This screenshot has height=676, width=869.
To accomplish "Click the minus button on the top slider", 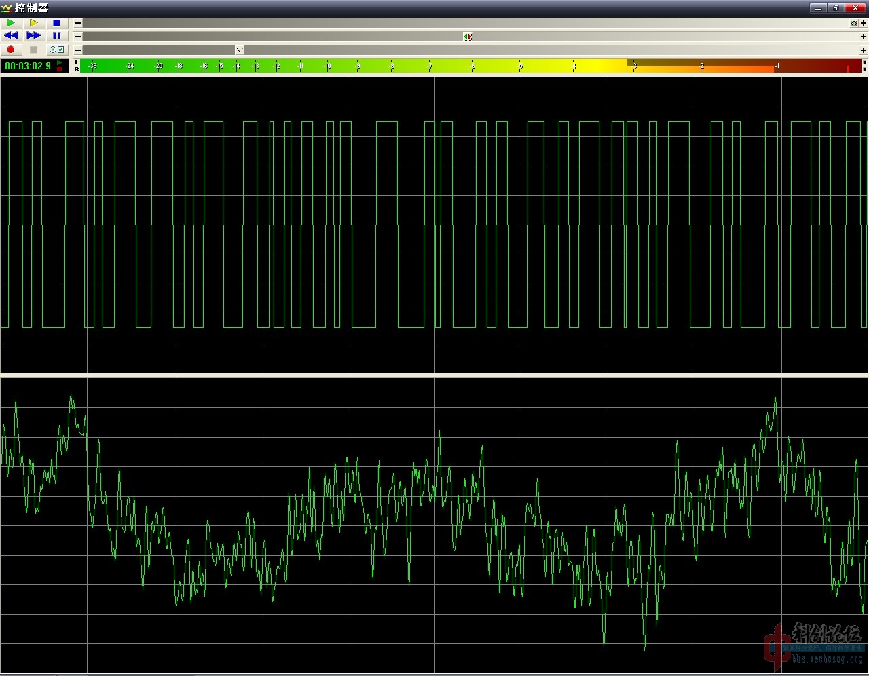I will [x=78, y=23].
